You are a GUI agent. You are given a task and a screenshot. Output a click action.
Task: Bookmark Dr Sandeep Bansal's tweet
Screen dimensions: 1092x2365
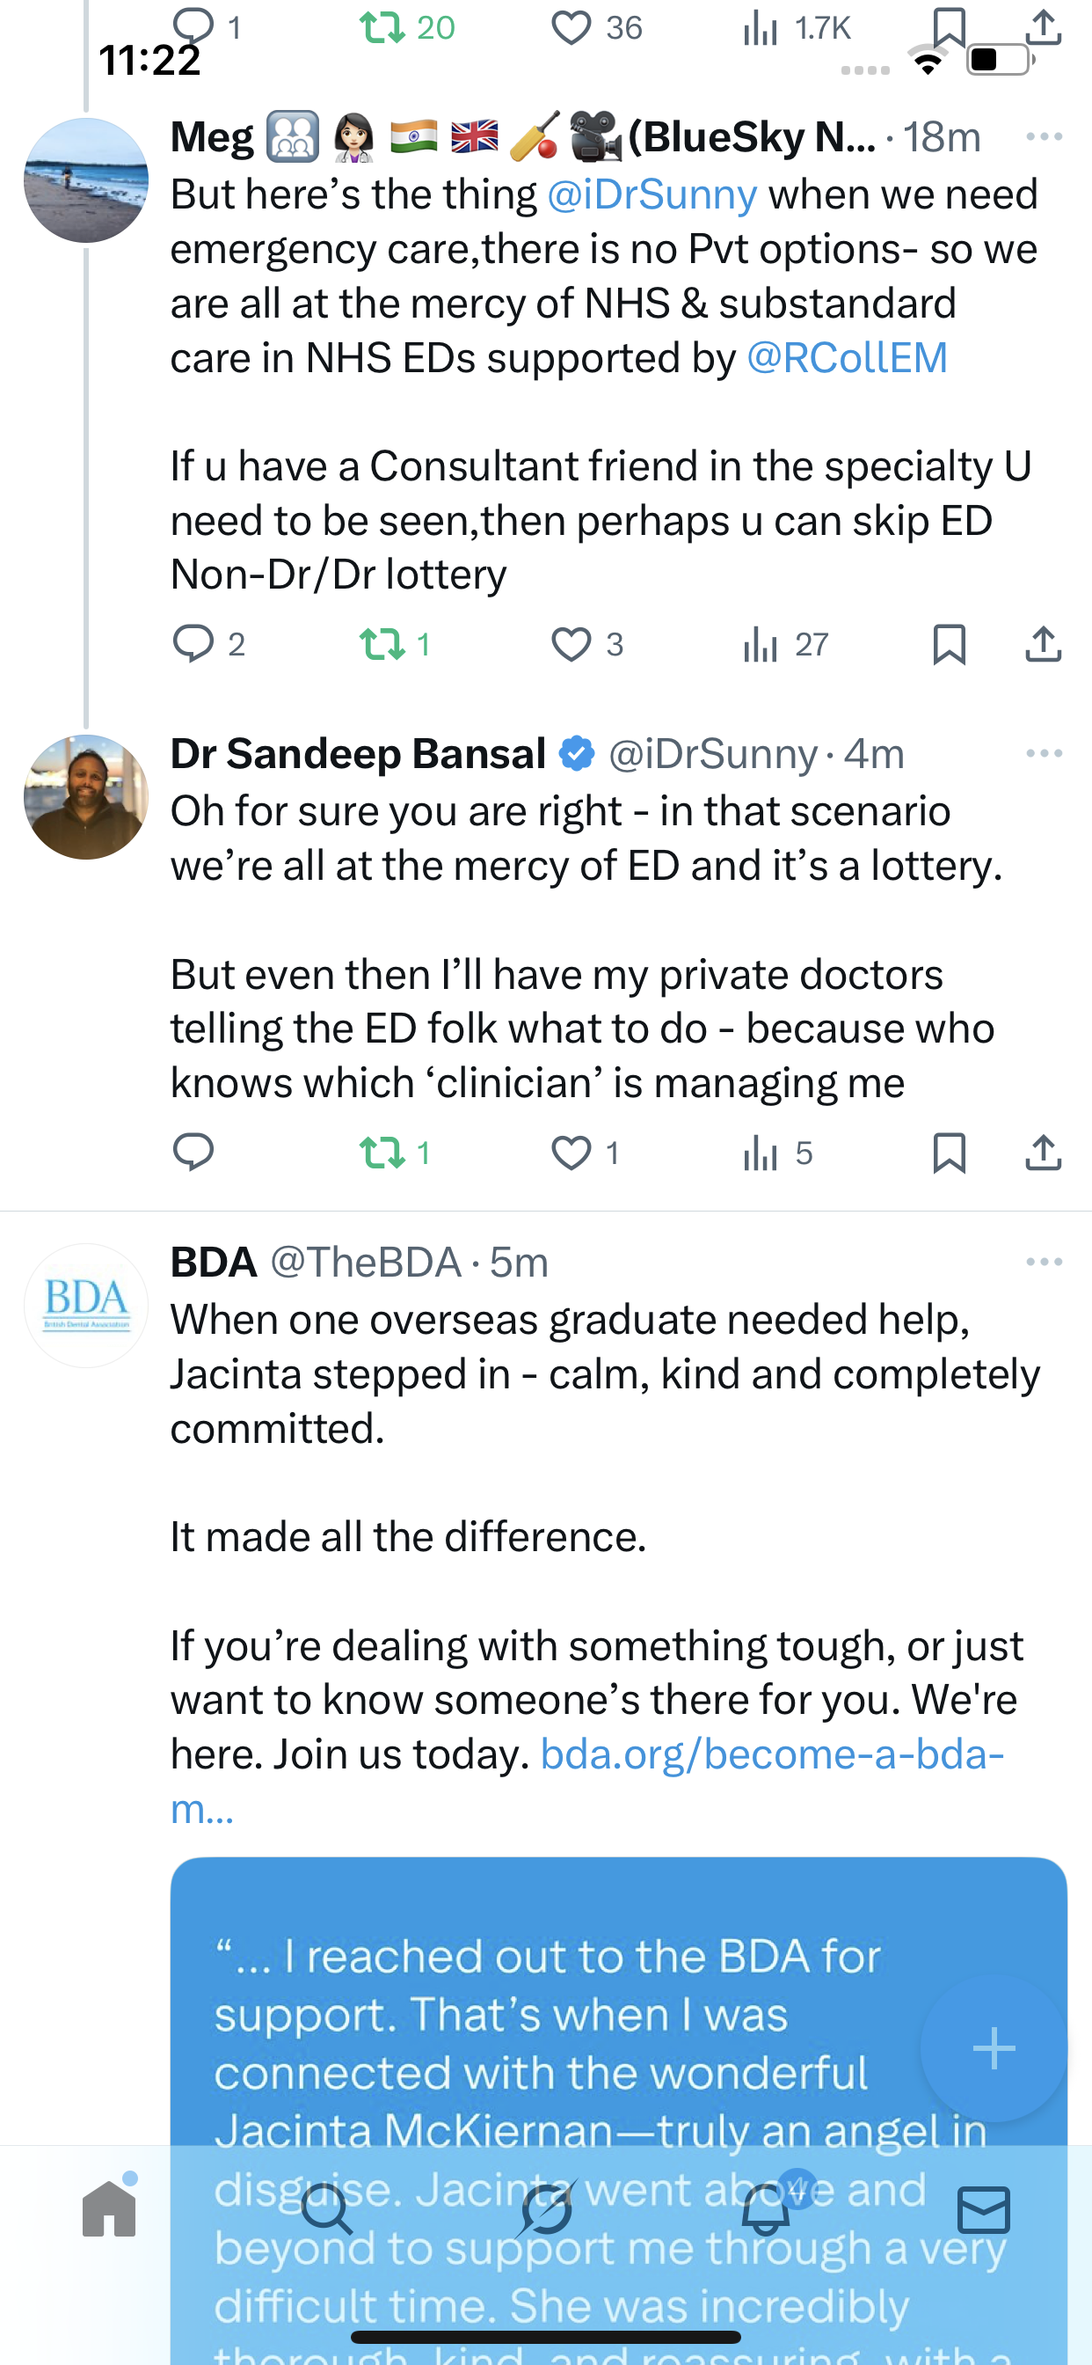pos(949,1153)
